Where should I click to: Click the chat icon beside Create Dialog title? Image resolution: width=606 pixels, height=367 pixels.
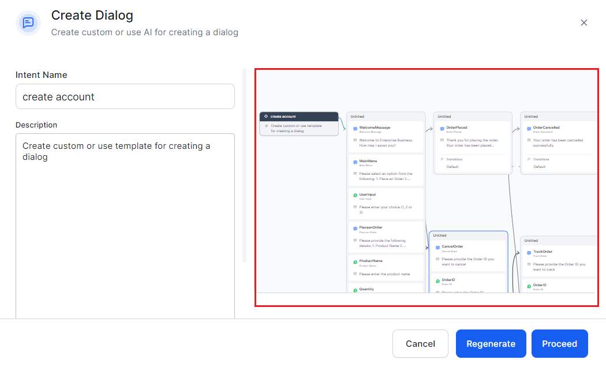pyautogui.click(x=28, y=23)
